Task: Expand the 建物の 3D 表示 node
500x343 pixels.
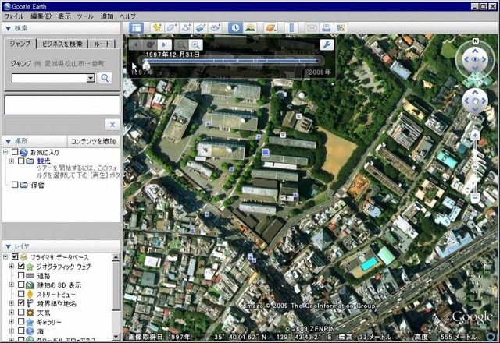Action: [12, 285]
